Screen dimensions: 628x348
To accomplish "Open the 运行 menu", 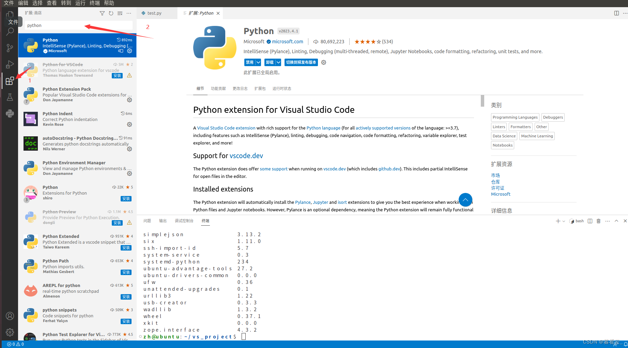I will pyautogui.click(x=80, y=3).
